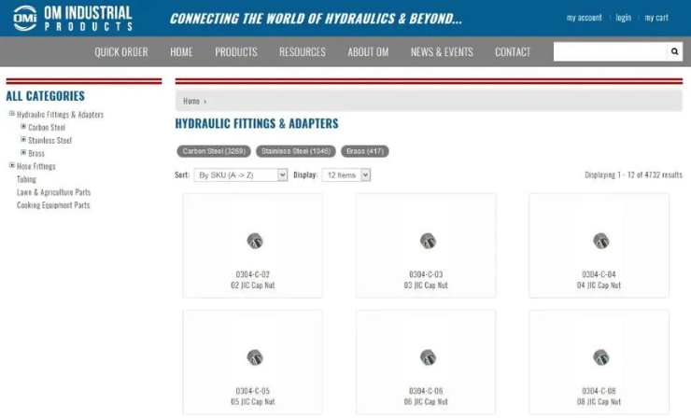Open the 0304-C-02 cap nut image
The image size is (691, 418).
coord(254,241)
